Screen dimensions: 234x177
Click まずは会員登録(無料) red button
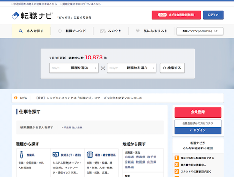pos(176,15)
